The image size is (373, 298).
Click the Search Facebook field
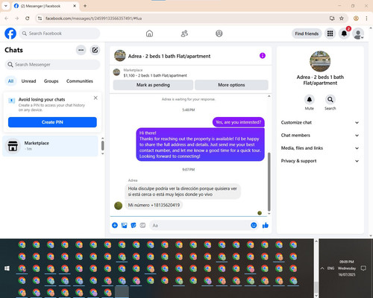pyautogui.click(x=60, y=34)
